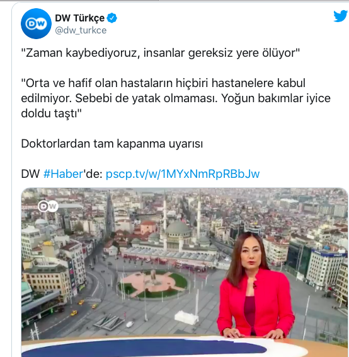Click the "Zaman kaybediyoruz" quote line
The width and height of the screenshot is (349, 357).
click(x=161, y=53)
